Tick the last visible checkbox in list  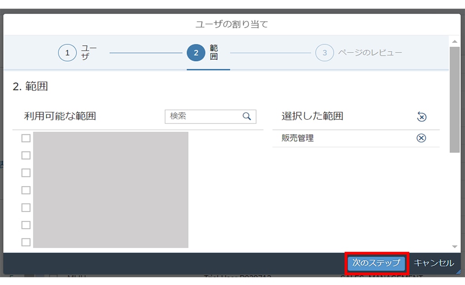(26, 242)
